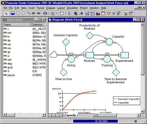The height and width of the screenshot is (124, 147).
Task: Select the 'rad' unit row
Action: pyautogui.click(x=24, y=60)
